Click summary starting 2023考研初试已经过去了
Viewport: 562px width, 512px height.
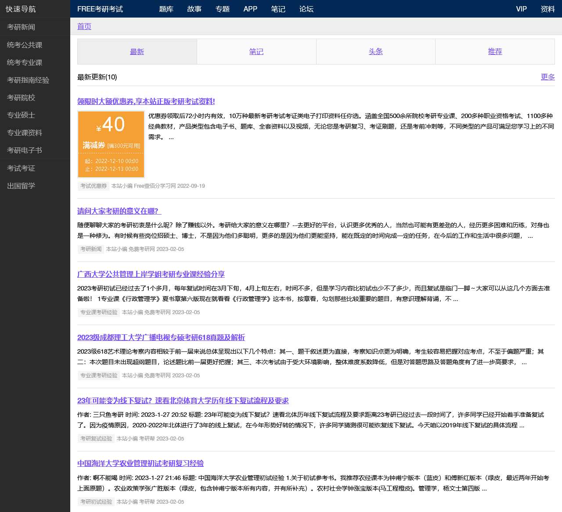(x=313, y=294)
